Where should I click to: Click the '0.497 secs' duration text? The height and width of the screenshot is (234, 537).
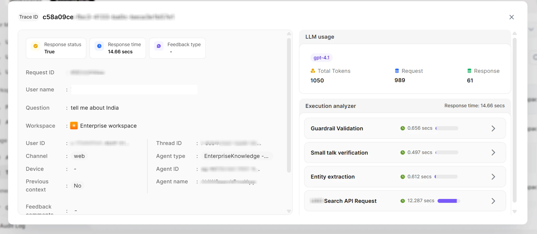pyautogui.click(x=420, y=153)
